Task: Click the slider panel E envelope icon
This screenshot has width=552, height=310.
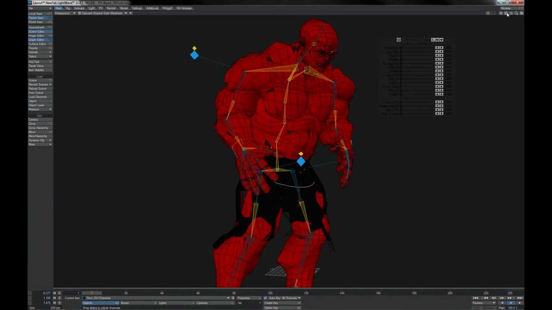Action: [433, 40]
